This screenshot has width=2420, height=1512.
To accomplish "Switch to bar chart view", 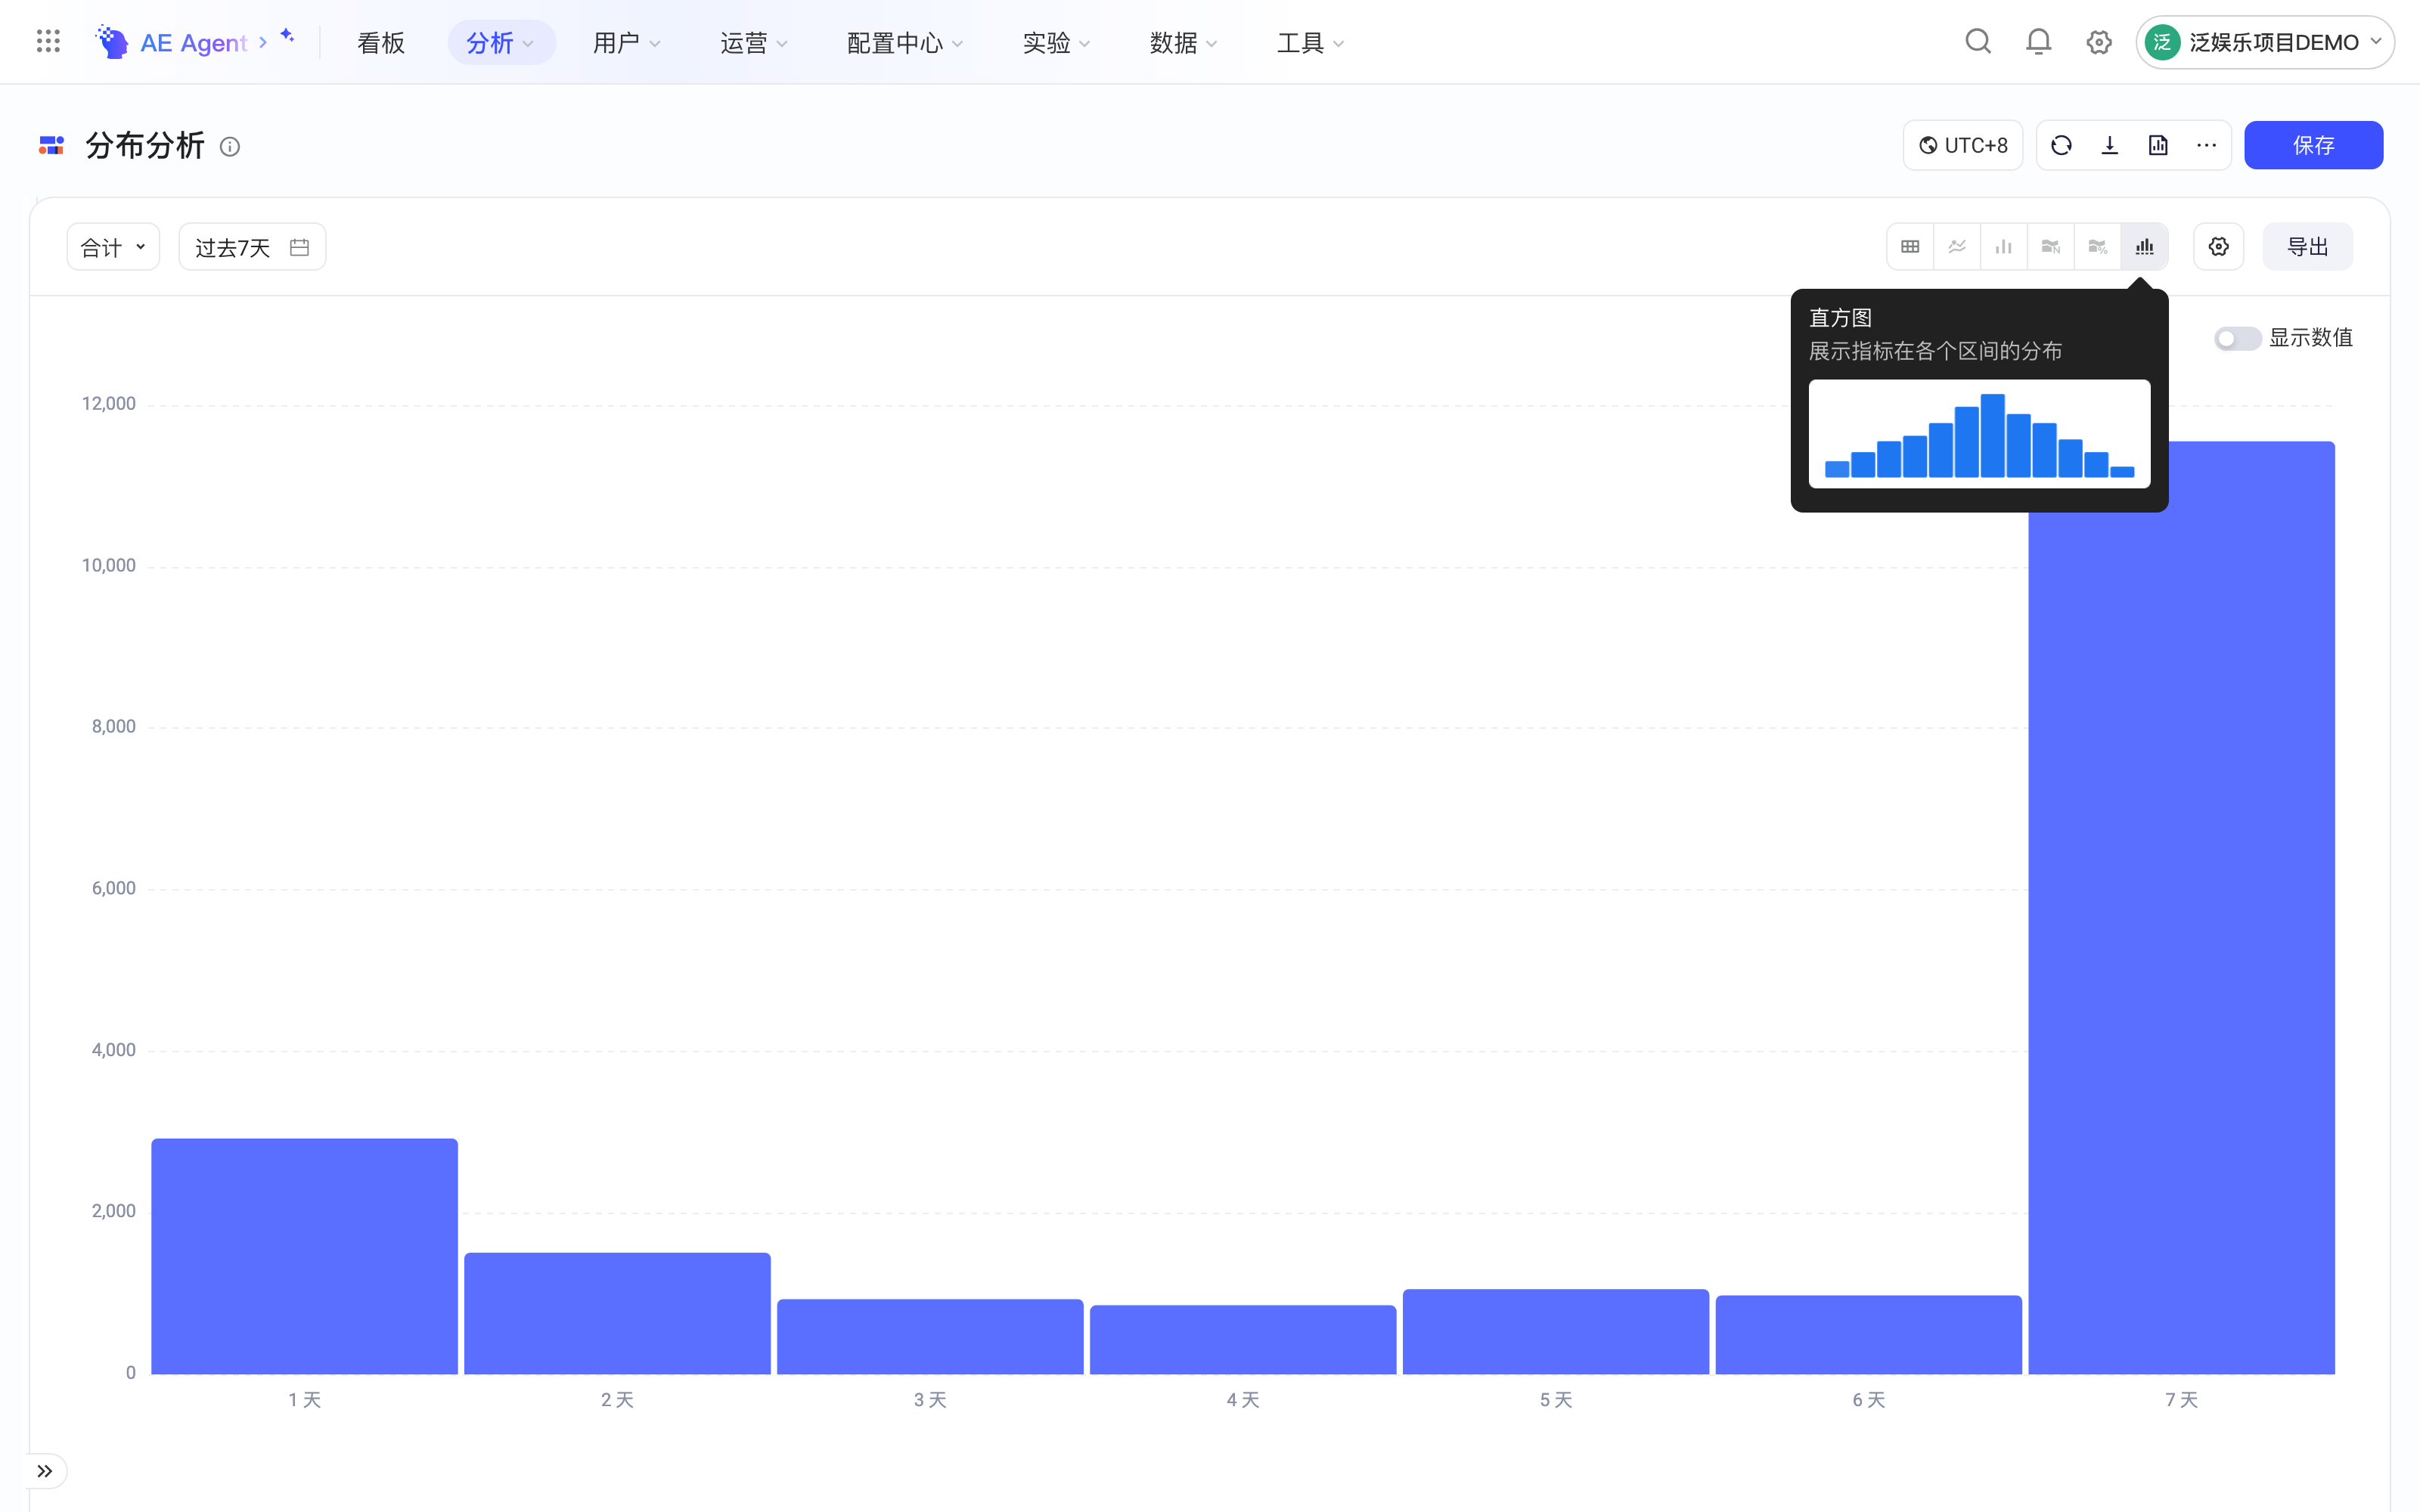I will tap(2004, 247).
